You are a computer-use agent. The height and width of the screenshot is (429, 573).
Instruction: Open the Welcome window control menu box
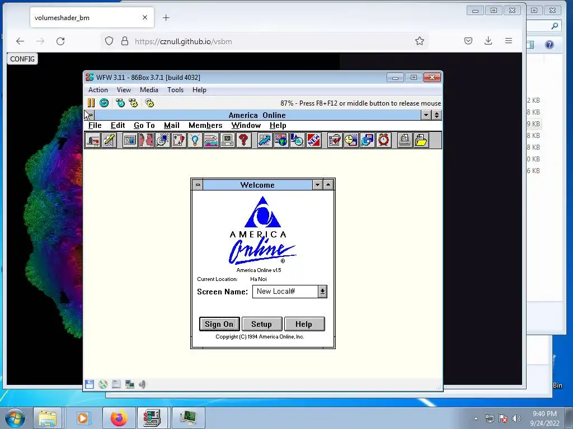pyautogui.click(x=198, y=185)
